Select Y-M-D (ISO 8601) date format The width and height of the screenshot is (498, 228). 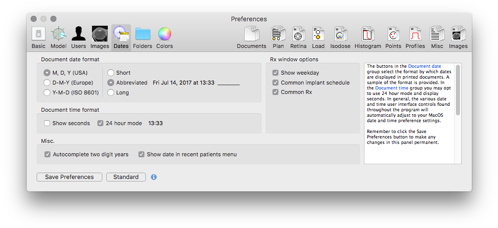click(71, 92)
